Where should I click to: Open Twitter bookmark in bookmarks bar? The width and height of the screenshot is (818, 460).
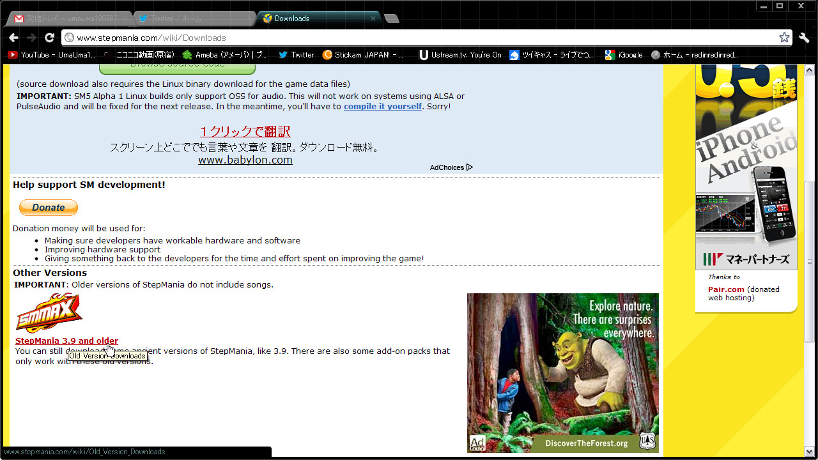click(296, 55)
